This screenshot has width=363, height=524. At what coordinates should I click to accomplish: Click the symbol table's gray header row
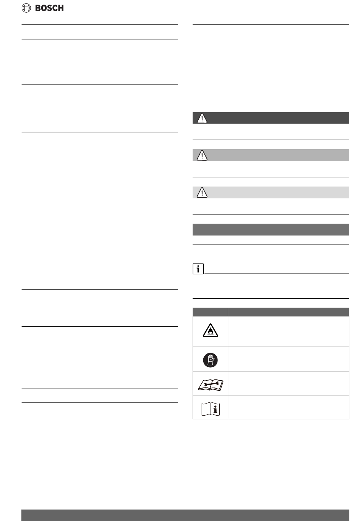pos(271,312)
